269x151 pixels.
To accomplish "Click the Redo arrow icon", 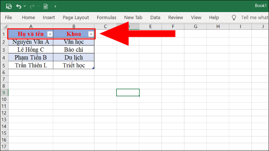I will (32, 6).
